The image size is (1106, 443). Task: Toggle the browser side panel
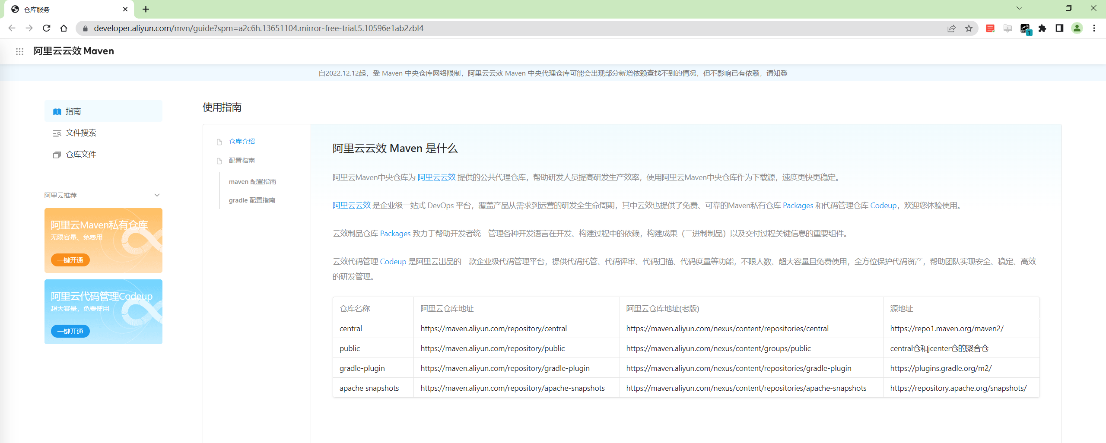point(1059,28)
